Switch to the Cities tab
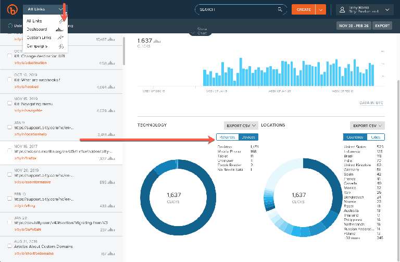The height and width of the screenshot is (262, 400). tap(376, 137)
